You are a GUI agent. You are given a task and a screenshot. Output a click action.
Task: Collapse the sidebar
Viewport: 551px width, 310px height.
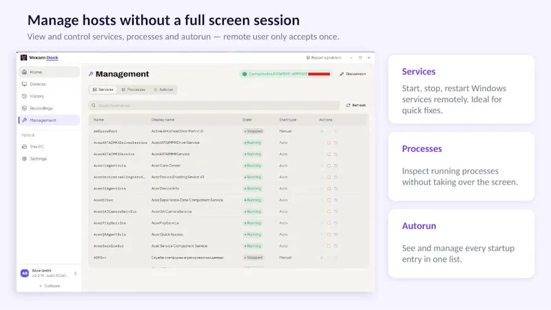click(49, 286)
